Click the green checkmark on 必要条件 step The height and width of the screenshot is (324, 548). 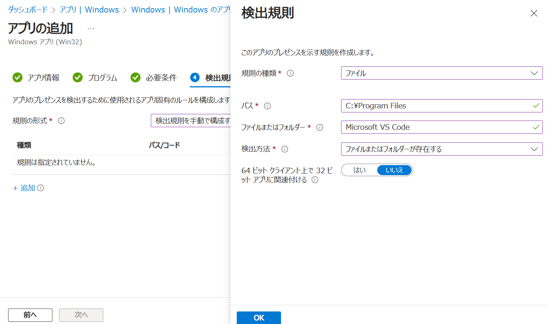coord(135,77)
